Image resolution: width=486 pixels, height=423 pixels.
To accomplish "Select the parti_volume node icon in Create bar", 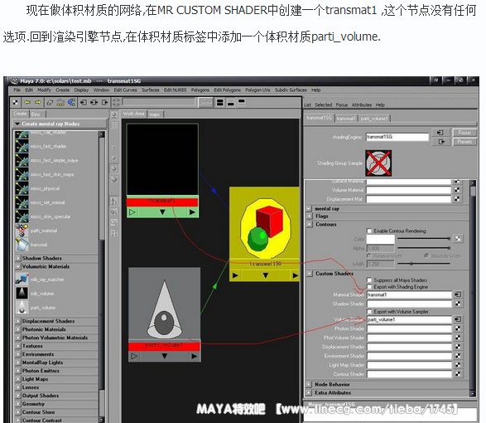I will click(x=22, y=308).
